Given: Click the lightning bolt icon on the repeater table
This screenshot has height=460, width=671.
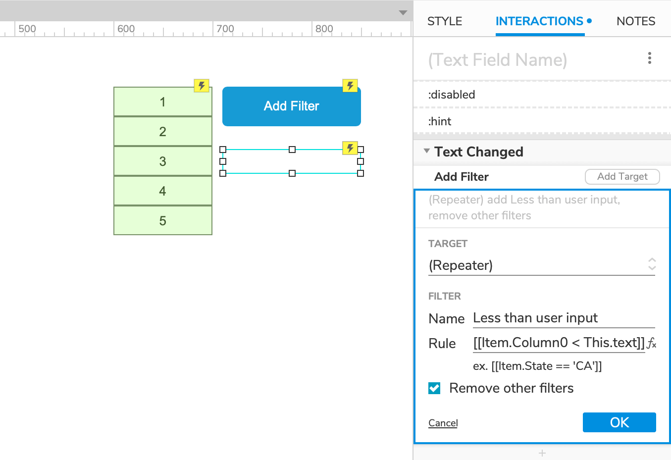Looking at the screenshot, I should [201, 86].
